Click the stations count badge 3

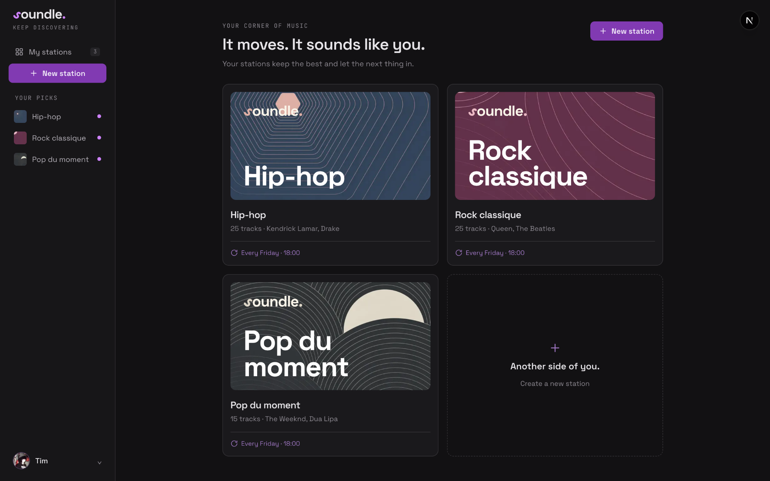pos(95,52)
